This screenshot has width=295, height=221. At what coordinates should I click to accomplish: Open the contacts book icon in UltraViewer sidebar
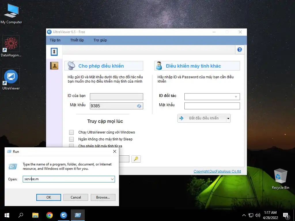click(54, 66)
